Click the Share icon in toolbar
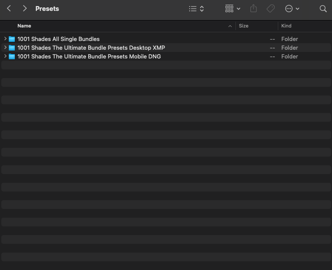 tap(254, 9)
